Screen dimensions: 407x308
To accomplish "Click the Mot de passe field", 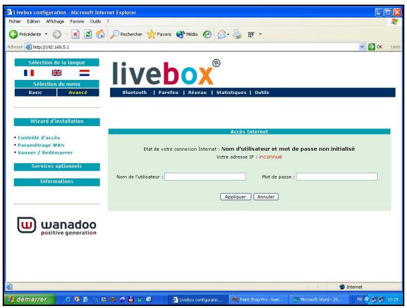I will point(337,177).
